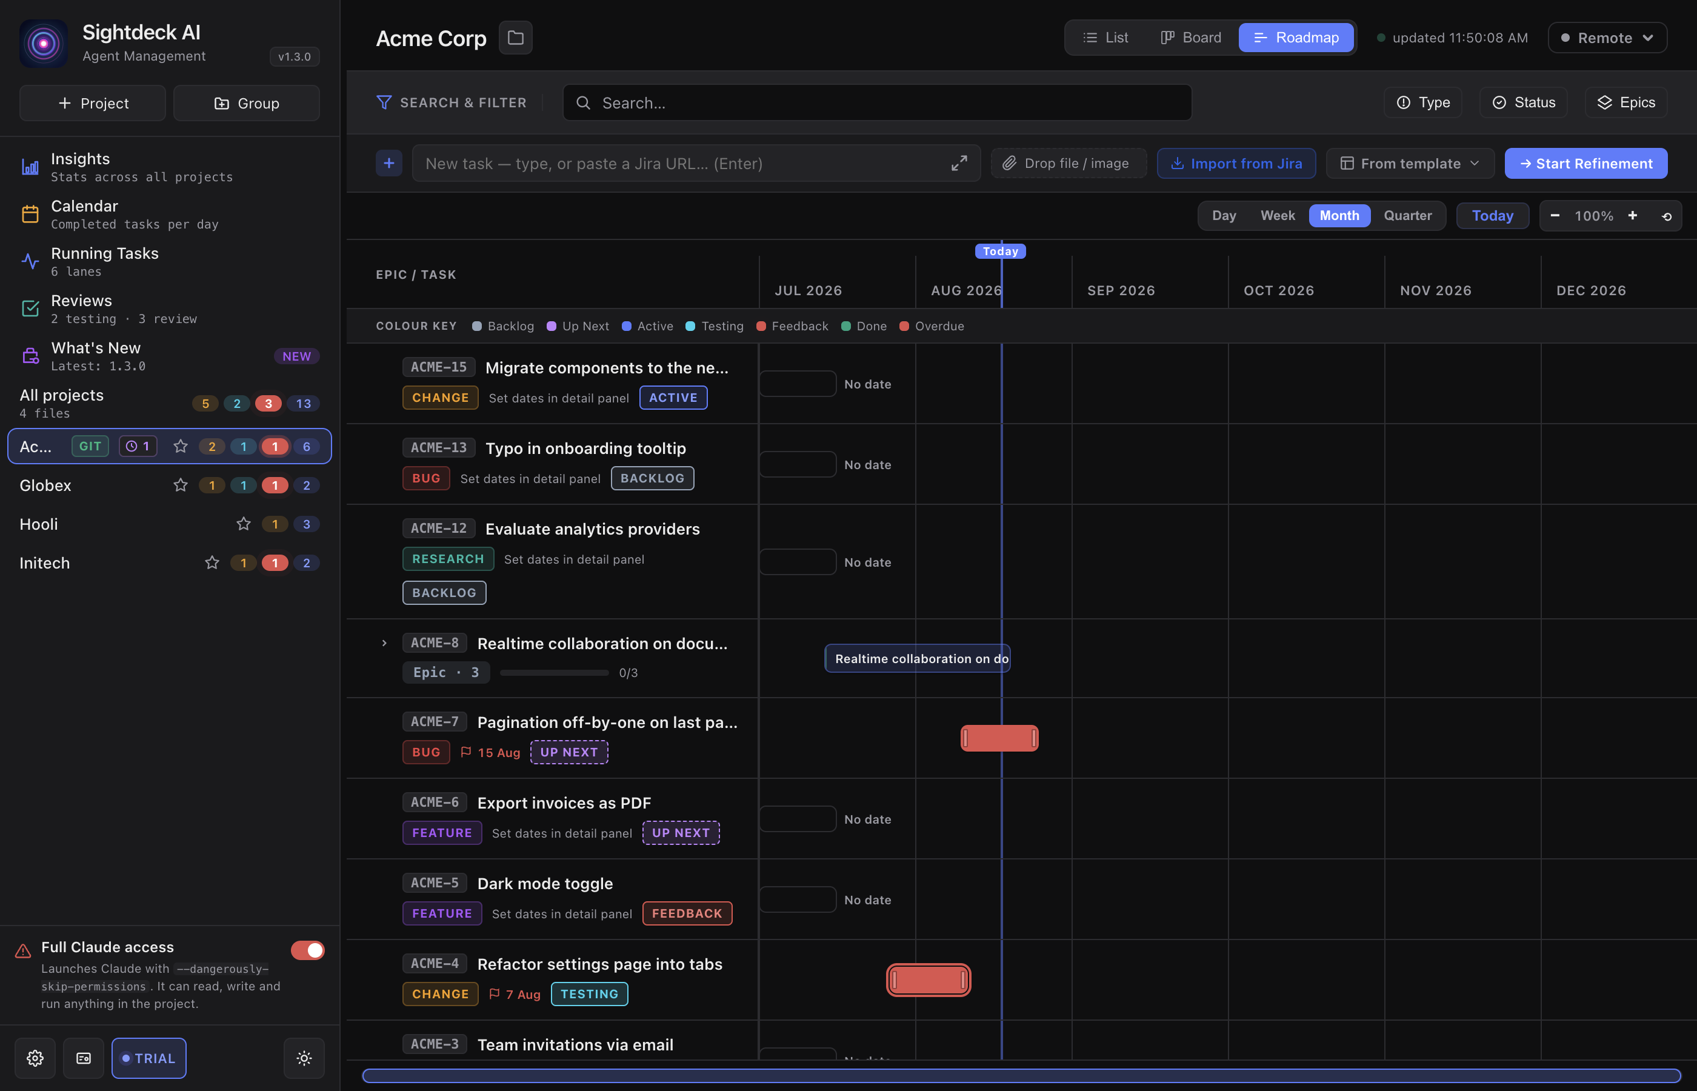Toggle Full Claude access switch off

click(307, 950)
